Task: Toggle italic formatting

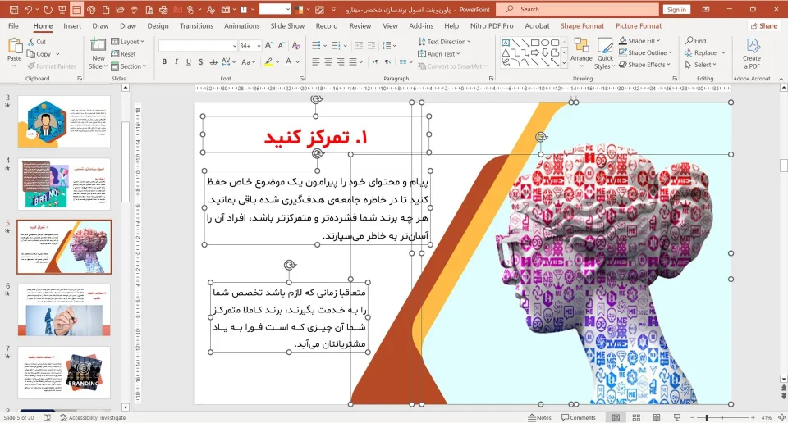Action: (176, 62)
